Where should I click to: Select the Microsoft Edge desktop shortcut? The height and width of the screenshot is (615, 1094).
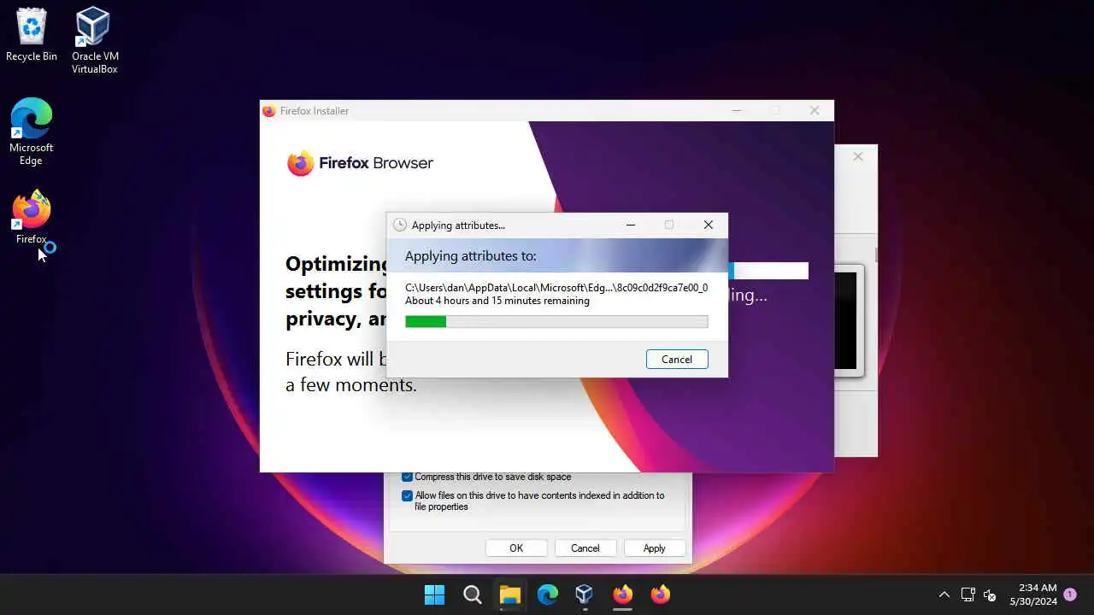tap(32, 132)
